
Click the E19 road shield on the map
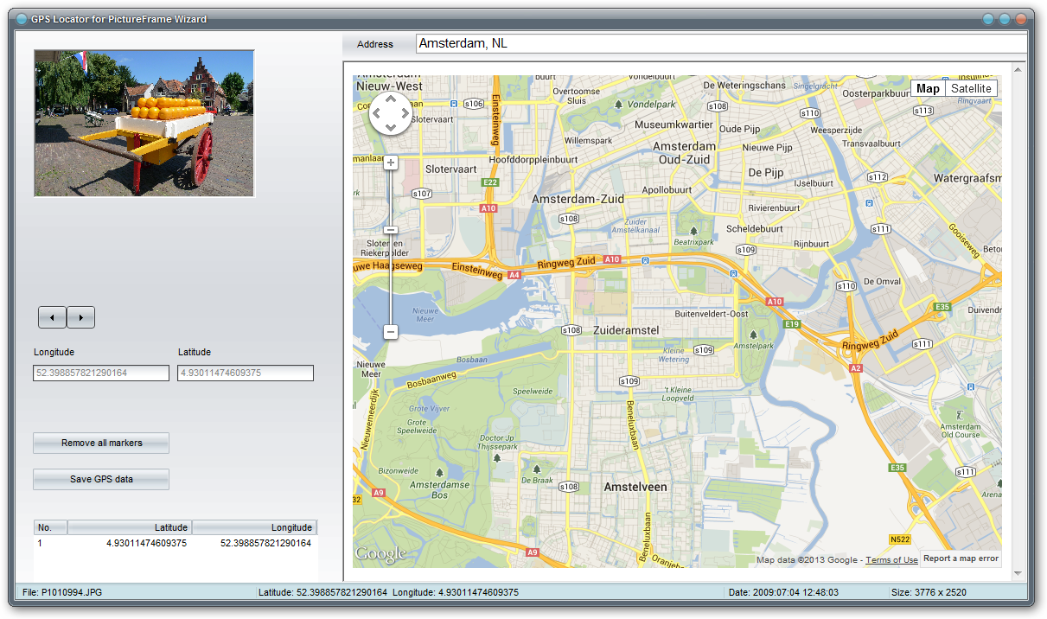pos(792,324)
